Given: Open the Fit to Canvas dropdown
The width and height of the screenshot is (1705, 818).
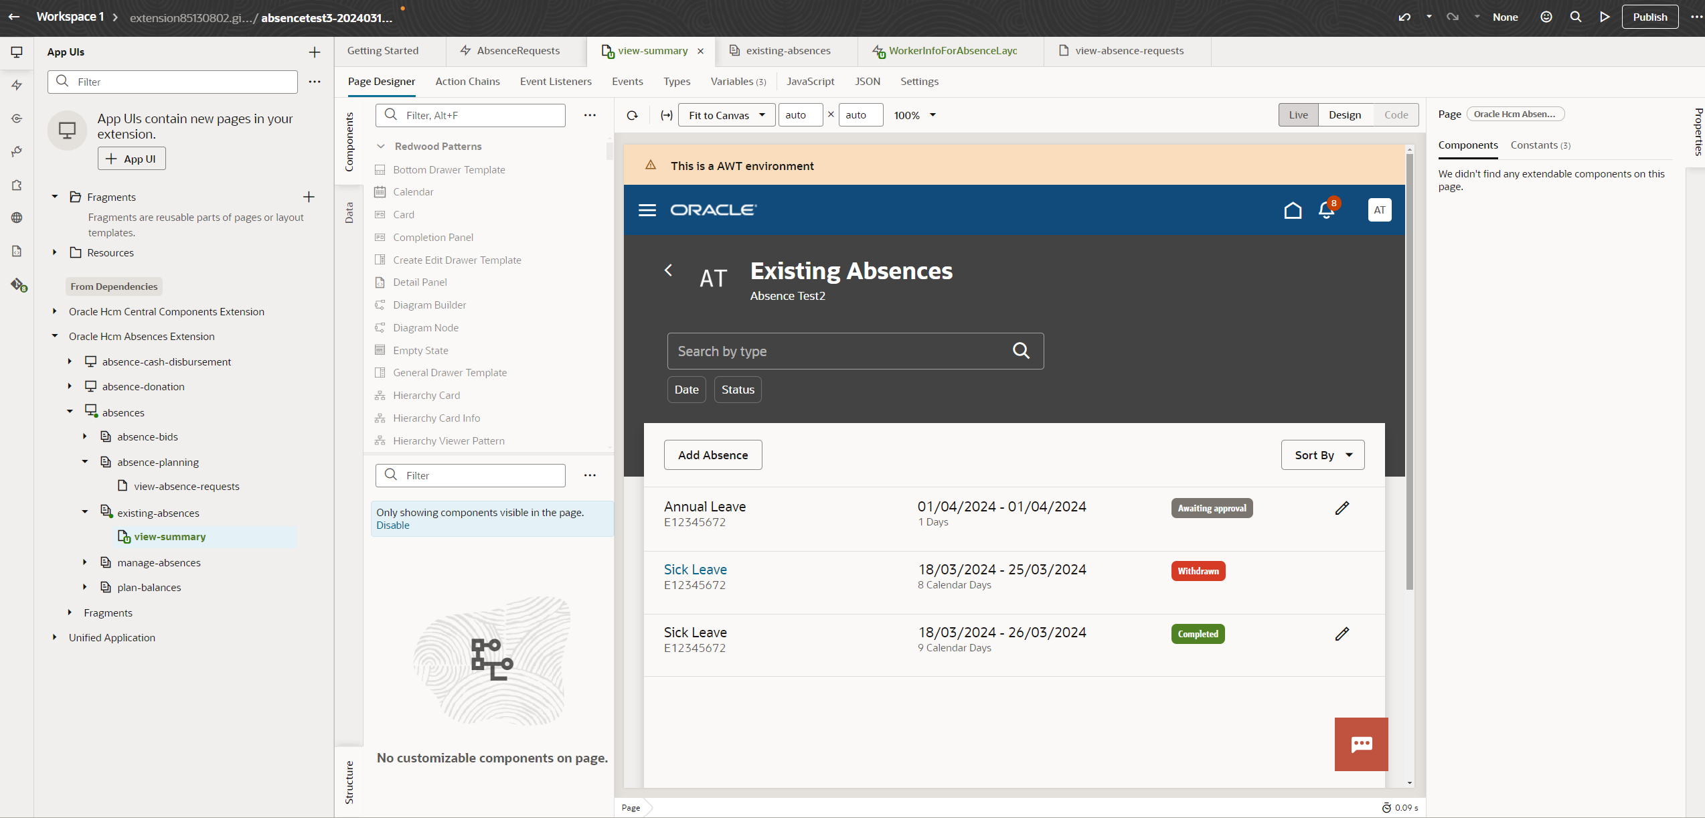Looking at the screenshot, I should (x=726, y=115).
